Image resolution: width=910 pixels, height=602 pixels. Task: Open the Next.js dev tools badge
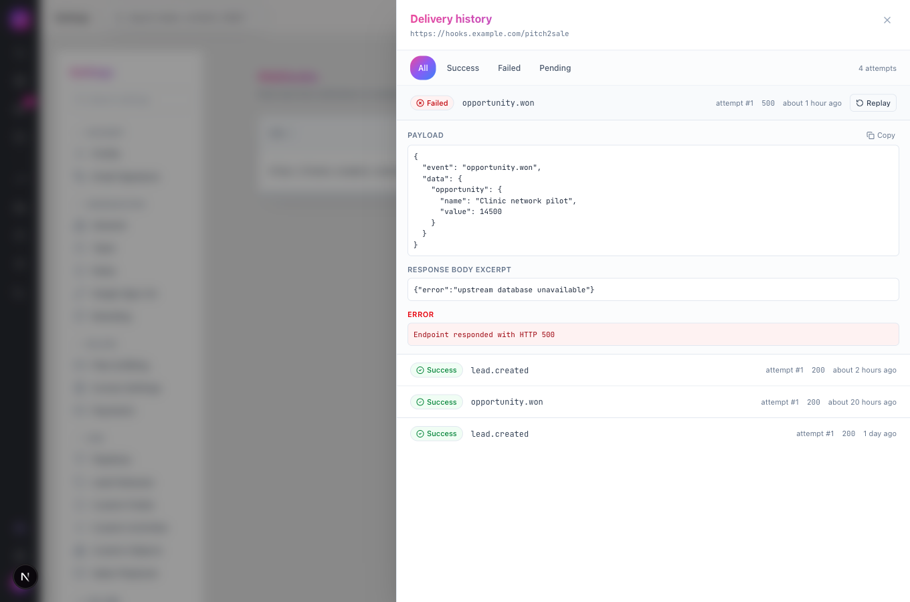point(25,577)
